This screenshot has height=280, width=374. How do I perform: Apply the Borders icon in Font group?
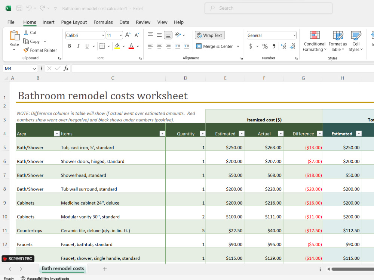click(102, 46)
